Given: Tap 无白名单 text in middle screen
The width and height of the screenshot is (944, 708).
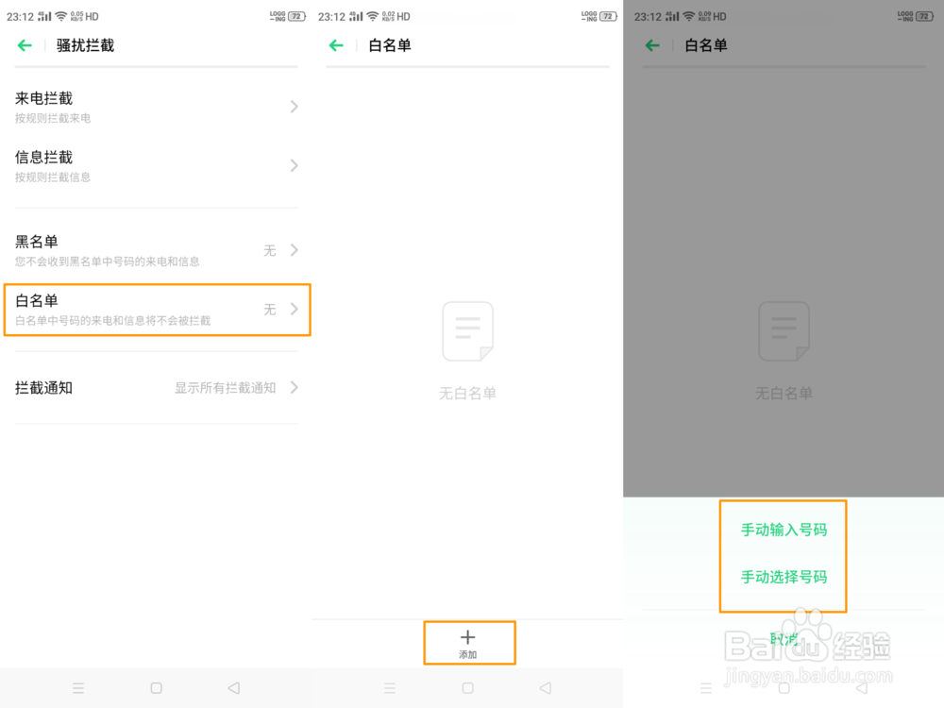Looking at the screenshot, I should 468,393.
